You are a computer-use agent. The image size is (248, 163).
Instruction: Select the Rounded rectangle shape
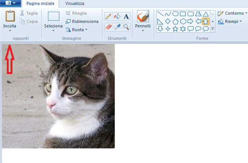point(191,14)
